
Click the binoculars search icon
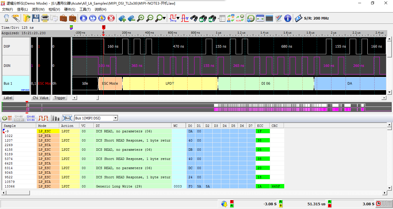click(x=194, y=18)
